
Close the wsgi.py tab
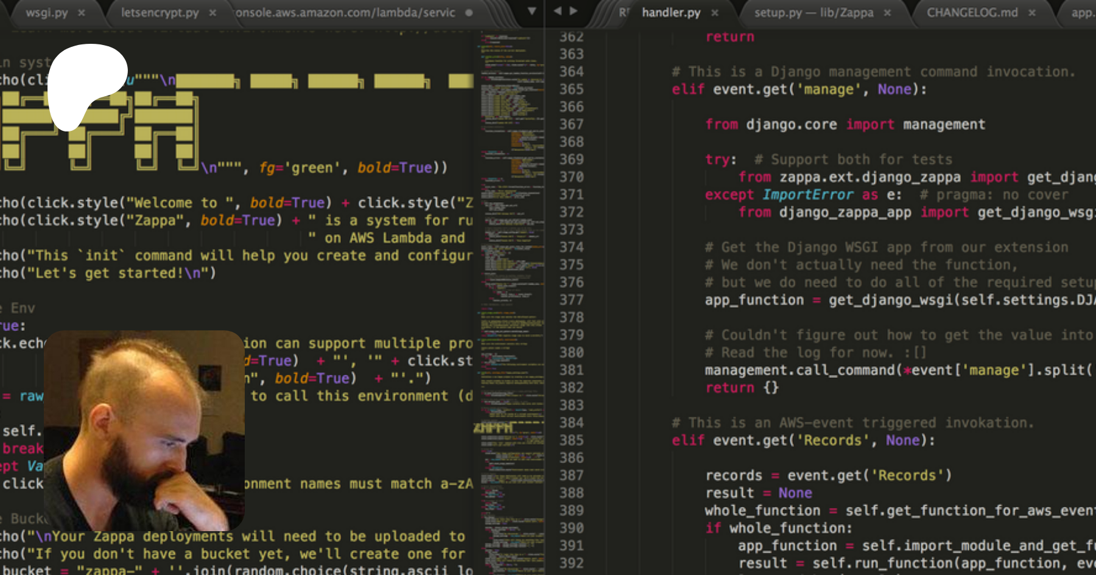click(82, 13)
